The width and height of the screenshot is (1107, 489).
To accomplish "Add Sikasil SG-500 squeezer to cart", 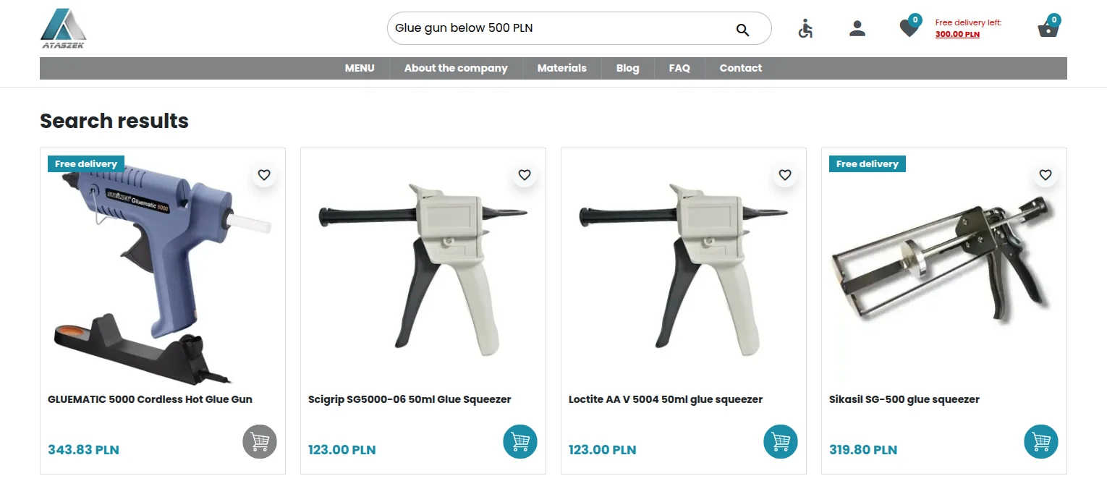I will coord(1041,441).
